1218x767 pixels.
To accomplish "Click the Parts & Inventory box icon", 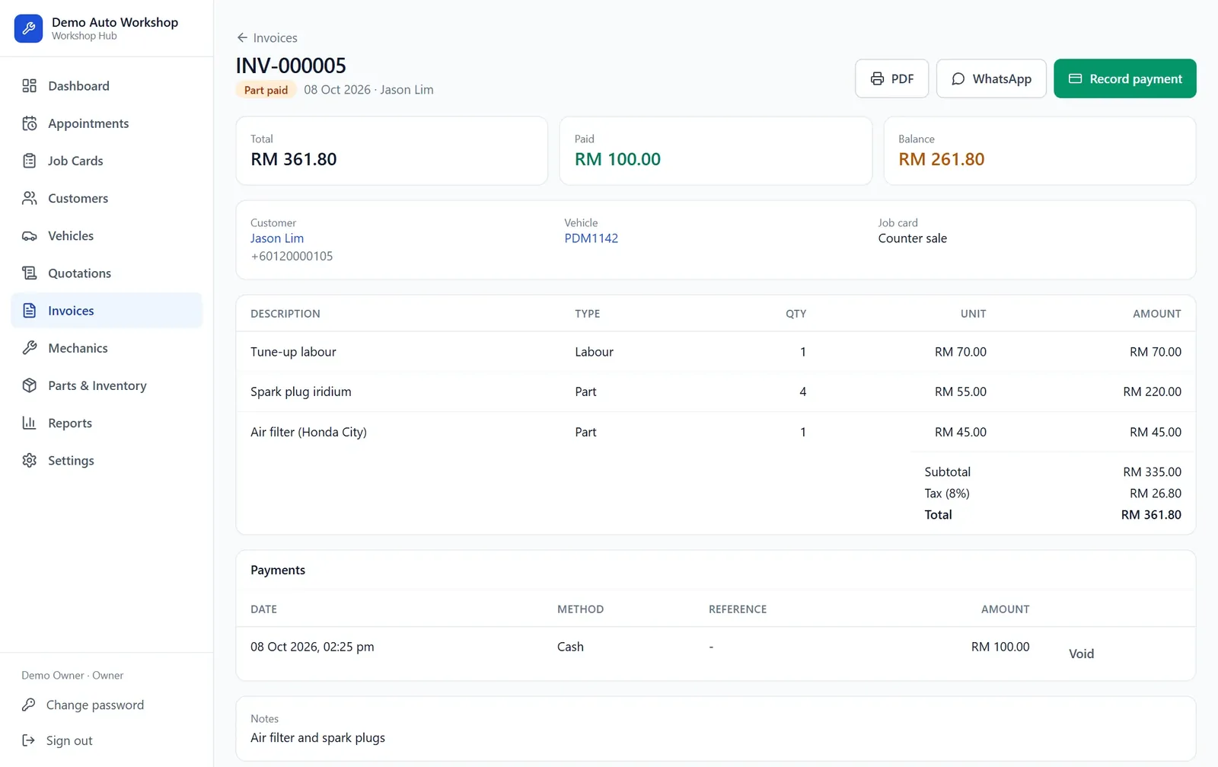I will click(x=30, y=385).
